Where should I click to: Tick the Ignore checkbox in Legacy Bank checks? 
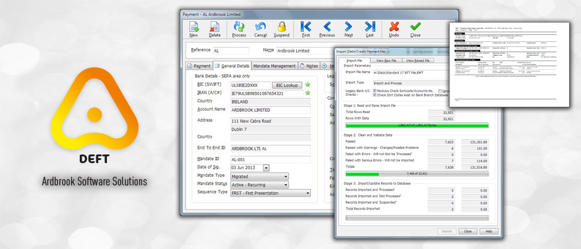point(440,91)
